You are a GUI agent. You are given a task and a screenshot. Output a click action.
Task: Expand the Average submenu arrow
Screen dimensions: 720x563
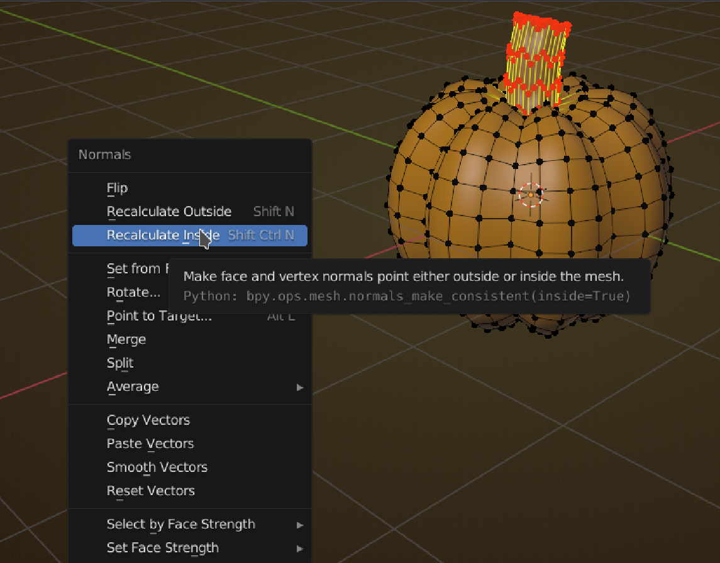[300, 387]
